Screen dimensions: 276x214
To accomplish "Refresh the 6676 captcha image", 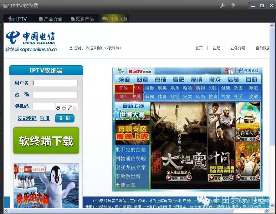I will click(x=66, y=107).
